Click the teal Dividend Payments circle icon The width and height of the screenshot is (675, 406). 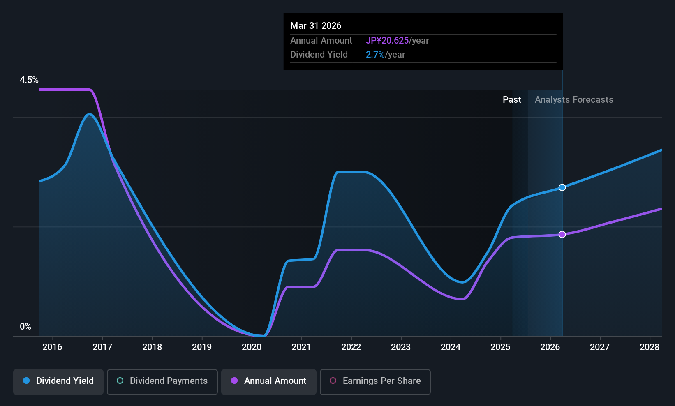pos(120,381)
